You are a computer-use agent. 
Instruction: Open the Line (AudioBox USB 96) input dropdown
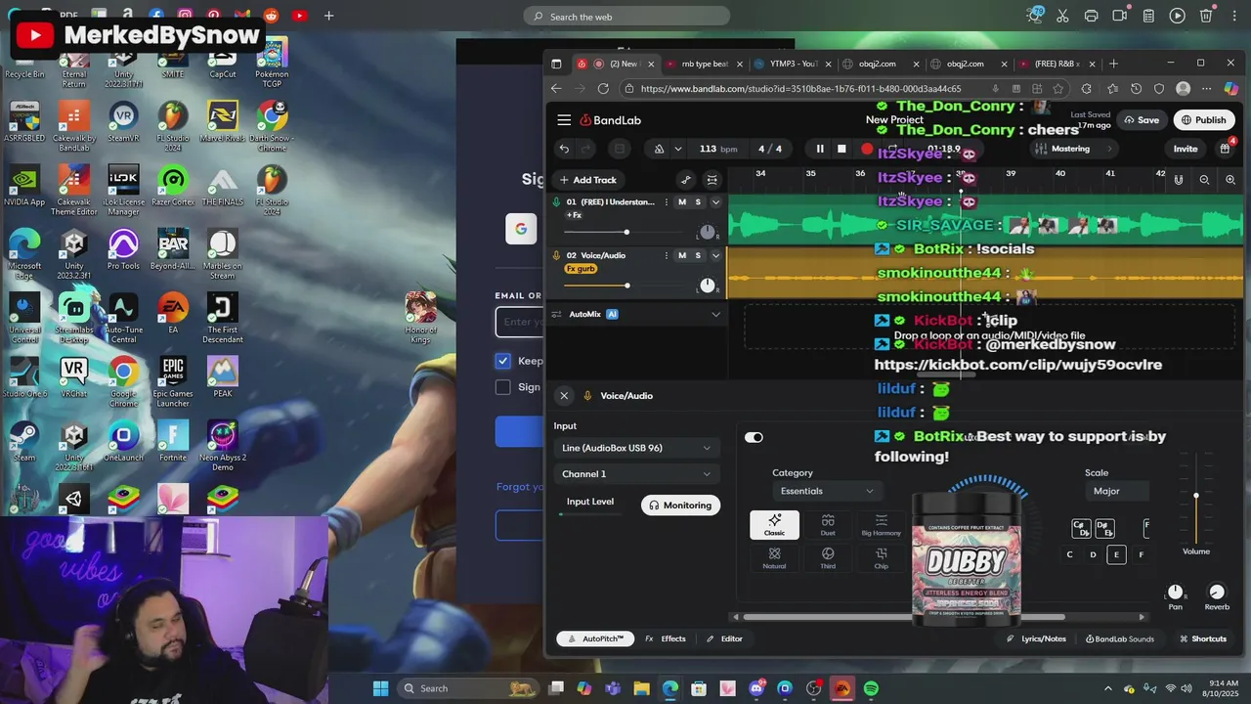click(635, 448)
